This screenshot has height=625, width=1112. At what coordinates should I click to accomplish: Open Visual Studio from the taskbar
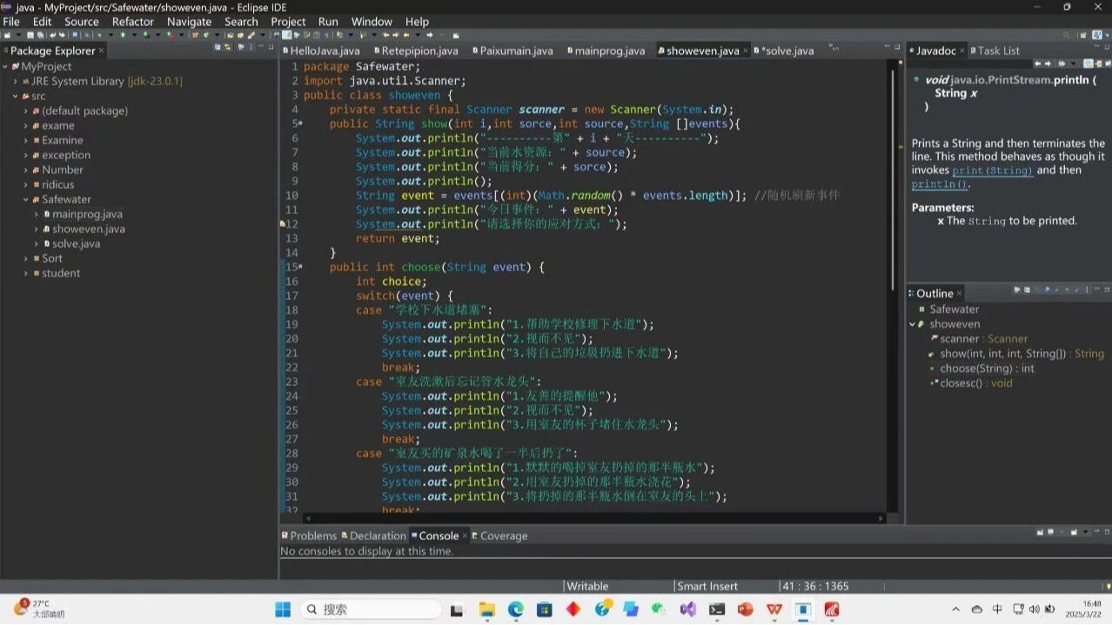687,609
